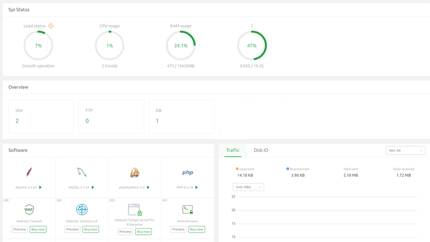430x242 pixels.
Task: Click the Anti-intrusion terminal lock icon
Action: point(188,210)
